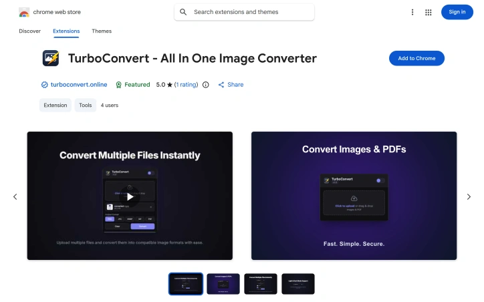Select the fourth carousel thumbnail
The height and width of the screenshot is (302, 484).
click(298, 284)
